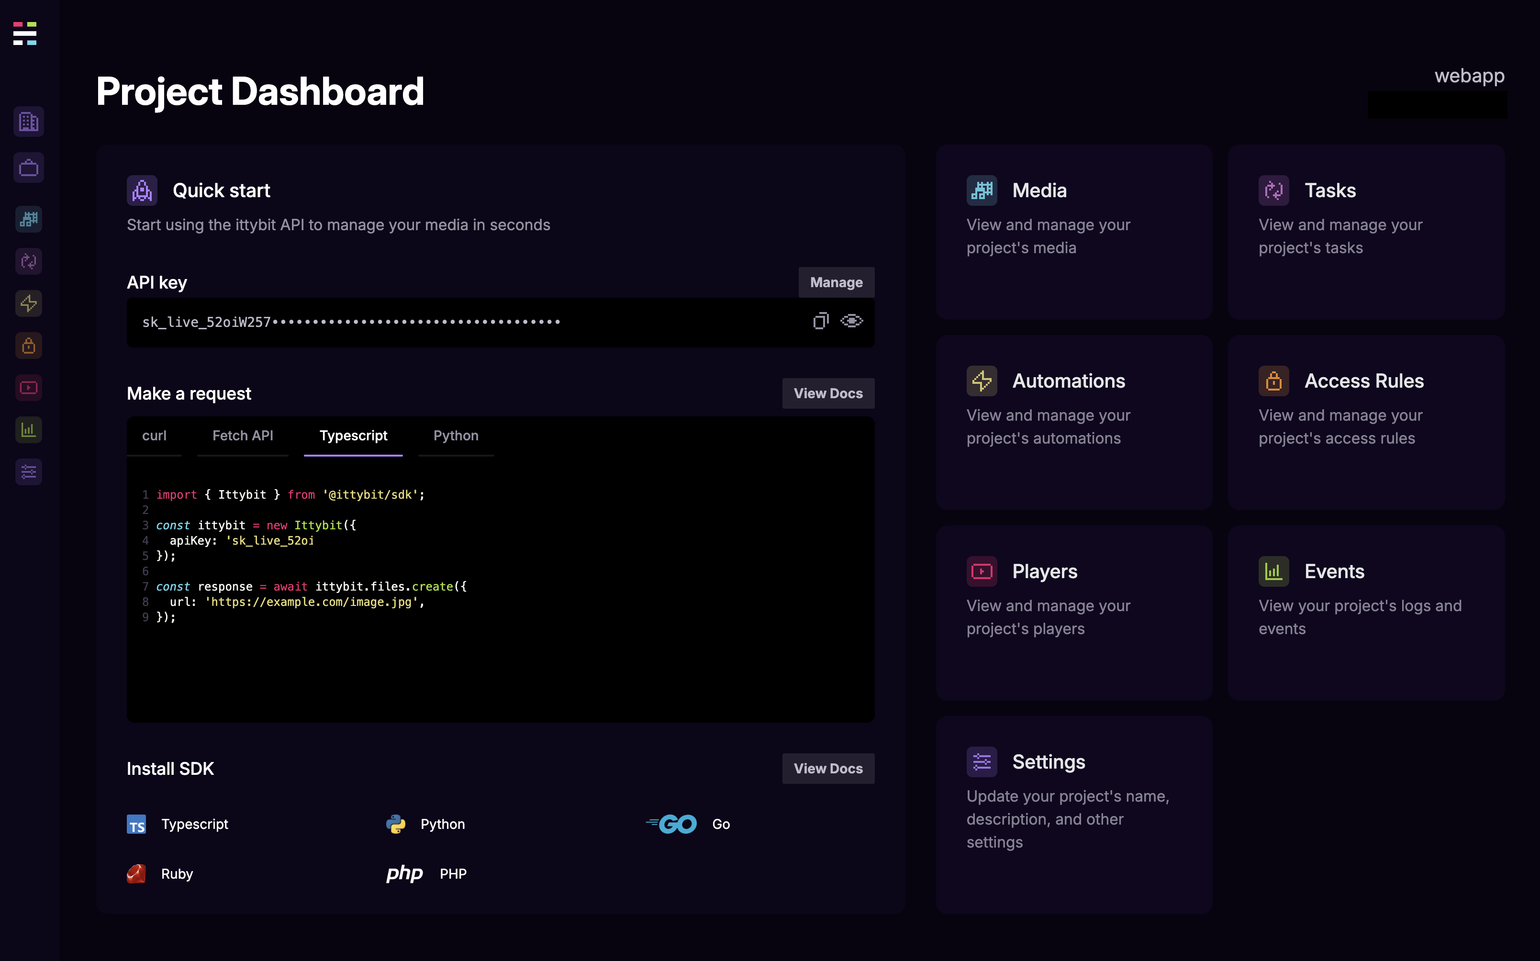Image resolution: width=1540 pixels, height=961 pixels.
Task: Select the Typescript code tab
Action: [x=353, y=436]
